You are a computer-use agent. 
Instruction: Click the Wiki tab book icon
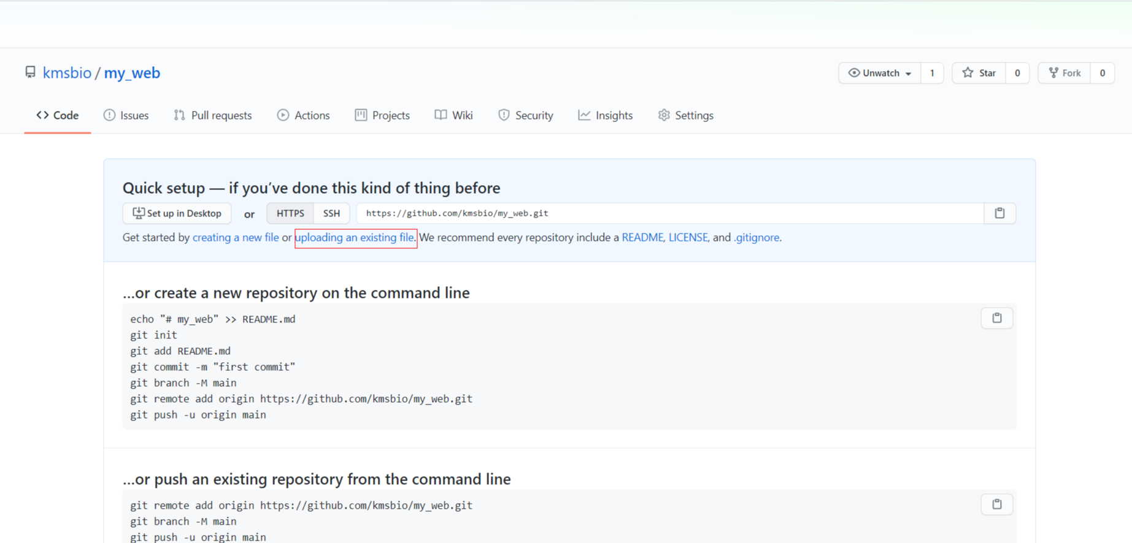[x=441, y=115]
